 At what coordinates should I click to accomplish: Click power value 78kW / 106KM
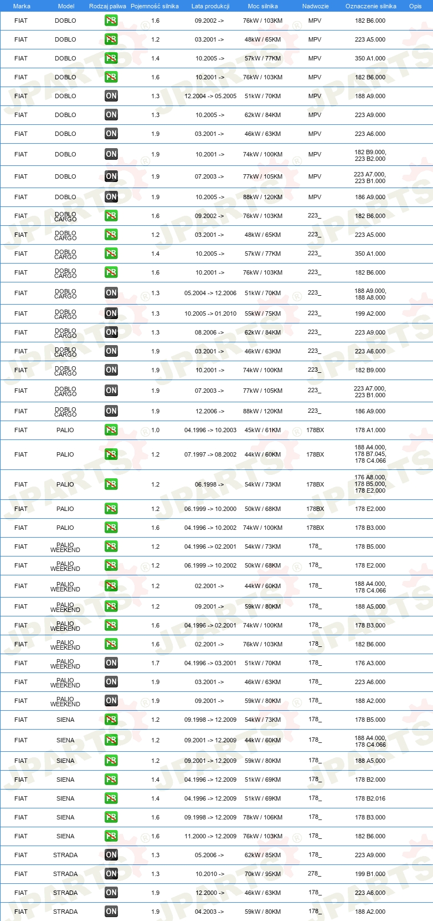(263, 817)
